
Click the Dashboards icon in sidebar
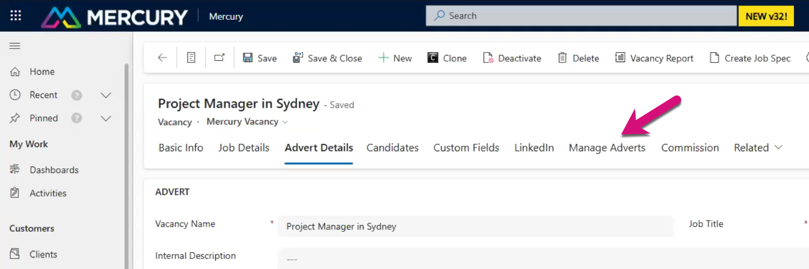[15, 170]
